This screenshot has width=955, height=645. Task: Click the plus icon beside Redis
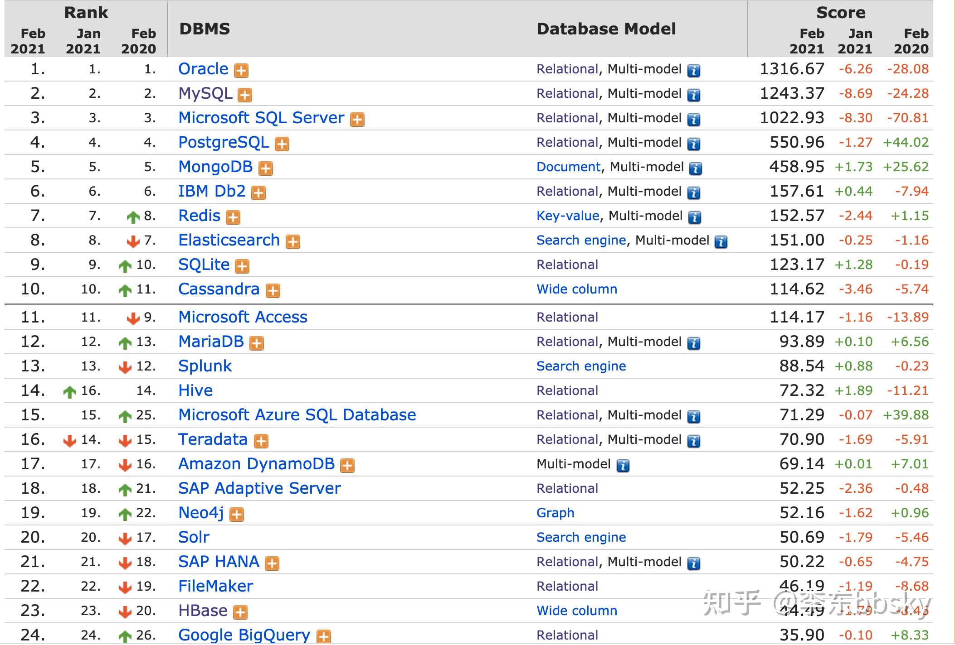pos(233,217)
